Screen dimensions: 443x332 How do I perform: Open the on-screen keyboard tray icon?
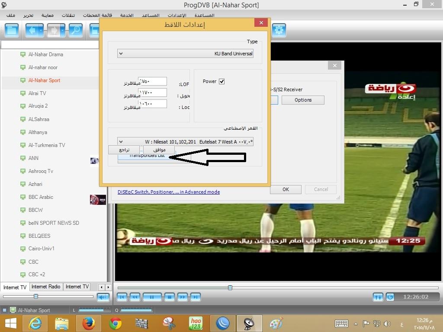[x=341, y=323]
